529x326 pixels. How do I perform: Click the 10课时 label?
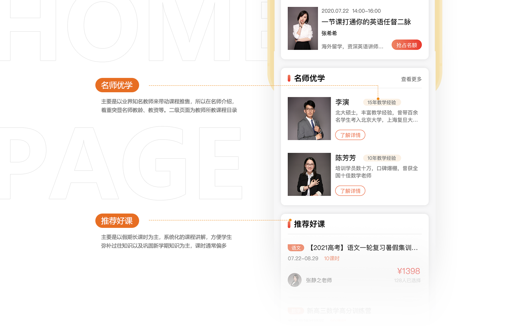click(332, 259)
